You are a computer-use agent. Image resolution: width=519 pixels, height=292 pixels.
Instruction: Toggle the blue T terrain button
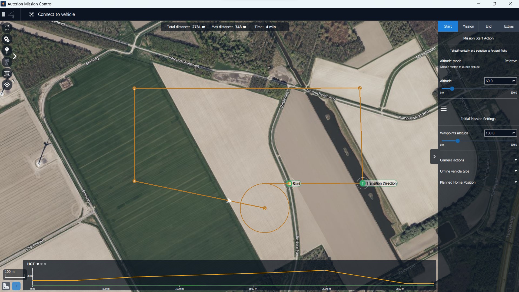coord(16,286)
